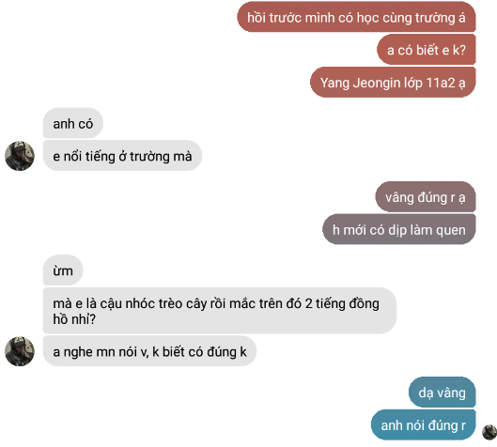Image resolution: width=497 pixels, height=447 pixels.
Task: Open sender avatar beside "a nghe mn nói v"
Action: (20, 351)
